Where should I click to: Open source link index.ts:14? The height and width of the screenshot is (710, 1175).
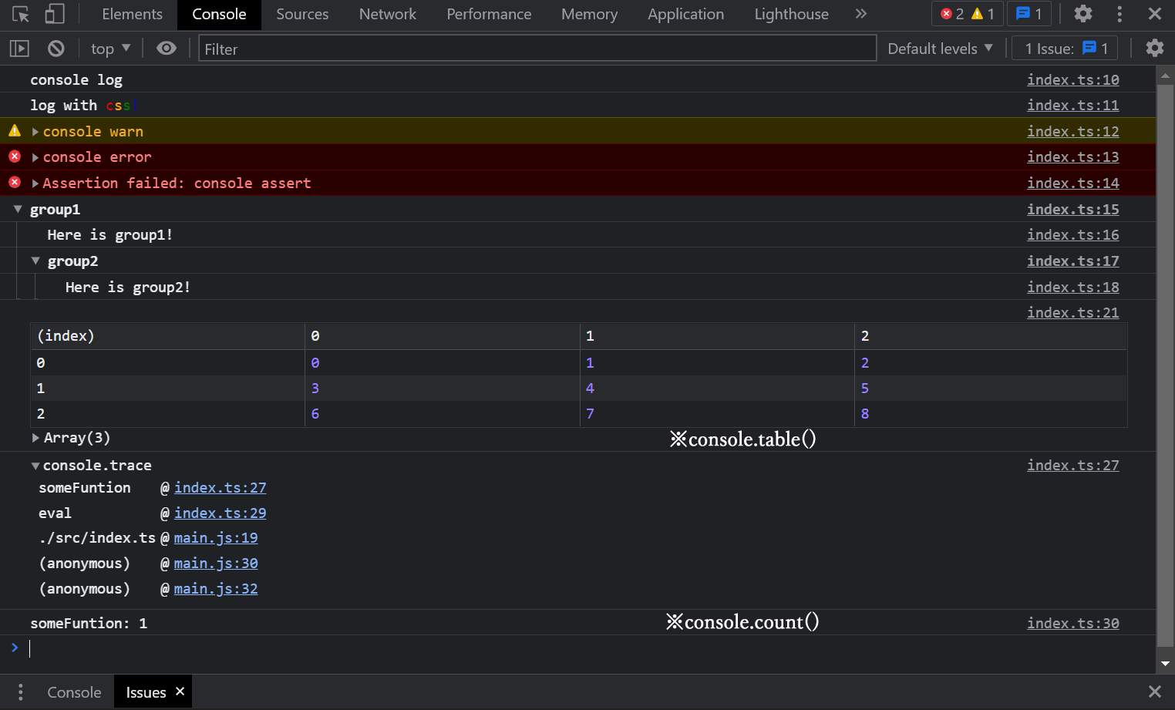pyautogui.click(x=1072, y=183)
